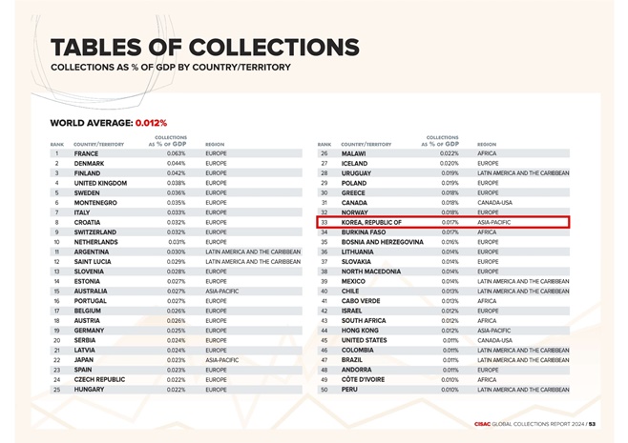Click the Malawi row at rank 26

[x=443, y=153]
